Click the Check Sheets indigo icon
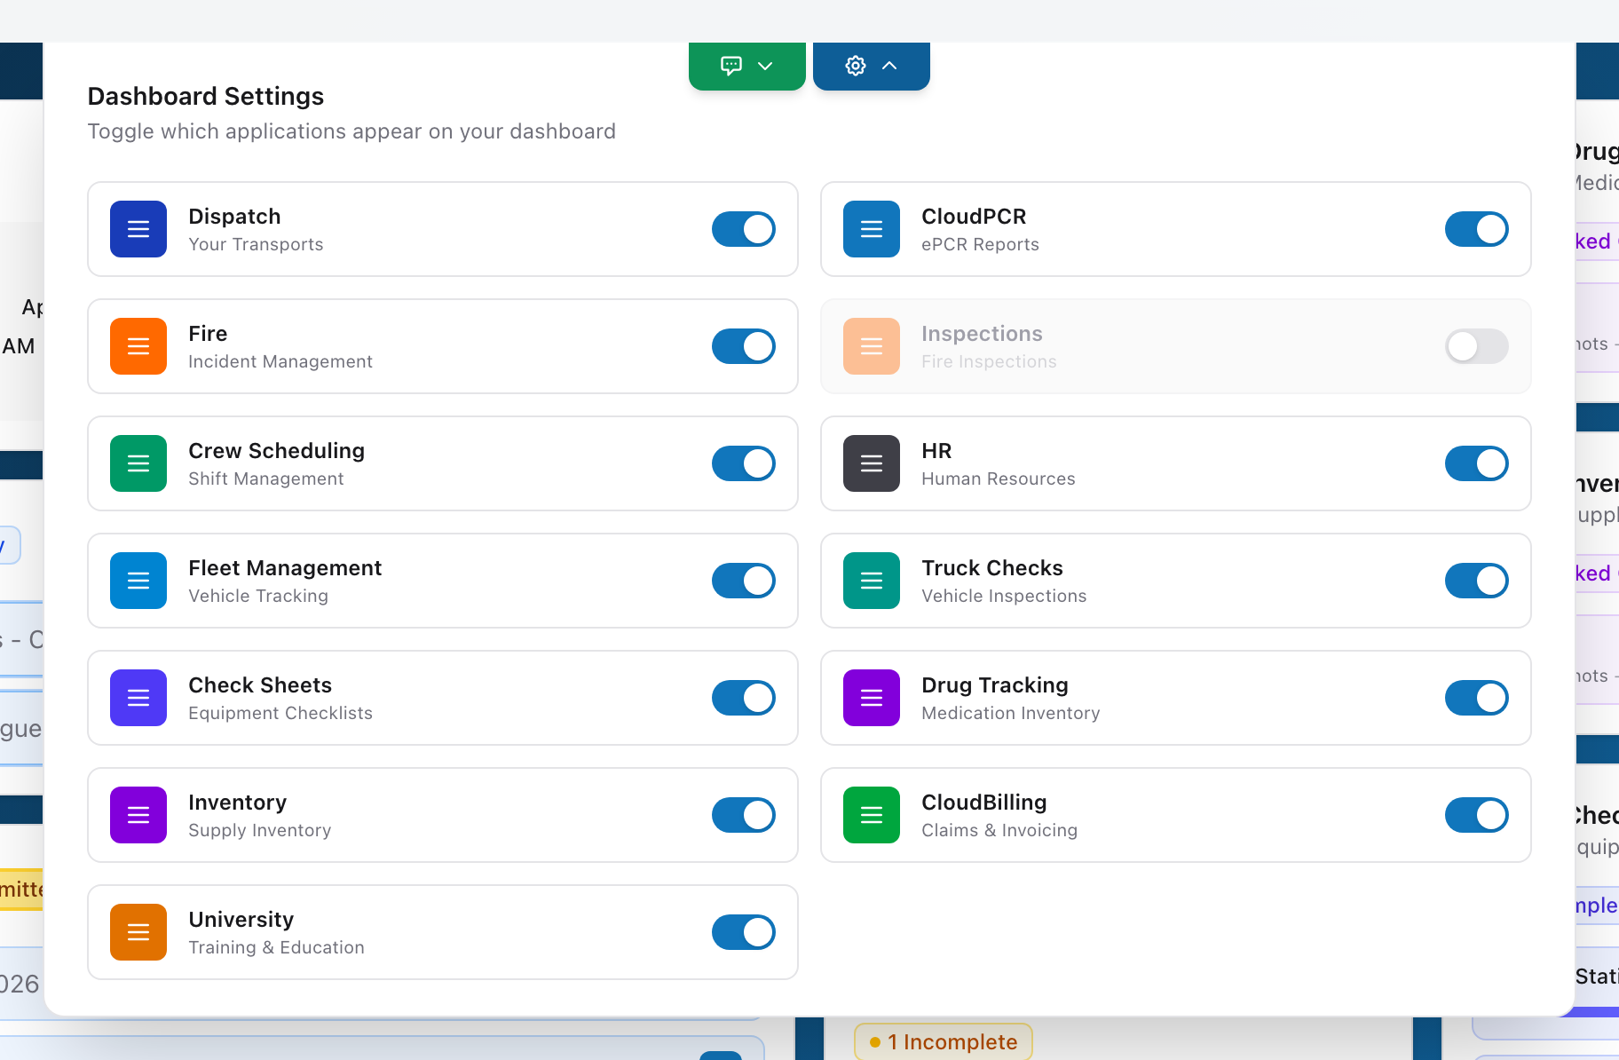The height and width of the screenshot is (1060, 1619). [x=138, y=698]
